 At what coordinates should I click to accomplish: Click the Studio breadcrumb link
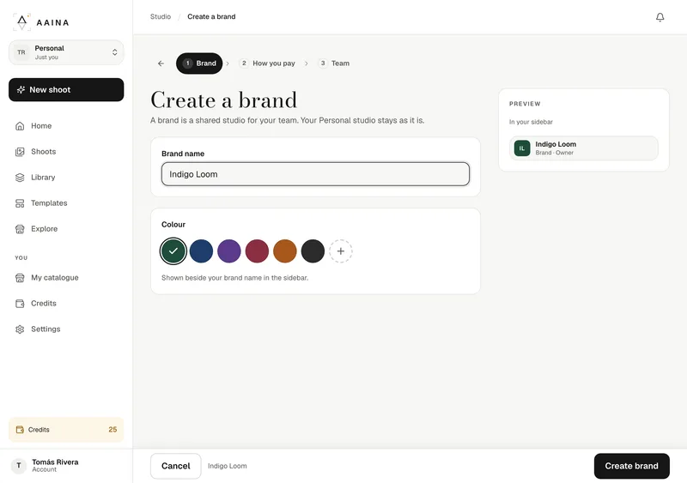tap(161, 16)
